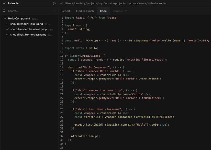Click check icon of 'should render Hello World'
This screenshot has height=150, width=211.
click(x=8, y=24)
